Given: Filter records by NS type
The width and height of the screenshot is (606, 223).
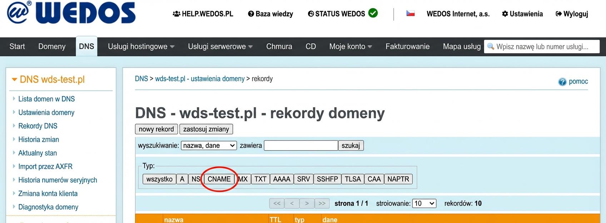Looking at the screenshot, I should coord(195,179).
